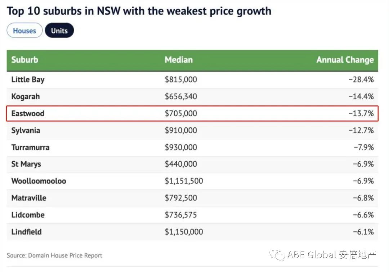Image resolution: width=389 pixels, height=272 pixels.
Task: Click the Kogarah suburb name
Action: click(26, 96)
